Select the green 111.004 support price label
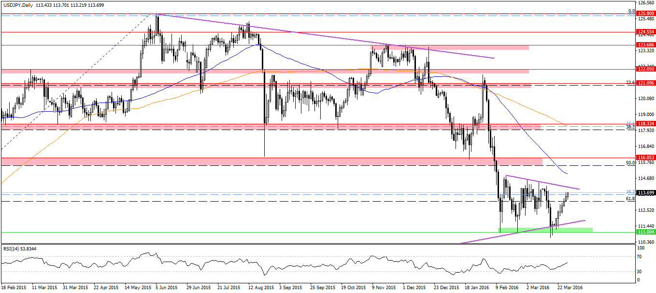 click(x=646, y=233)
